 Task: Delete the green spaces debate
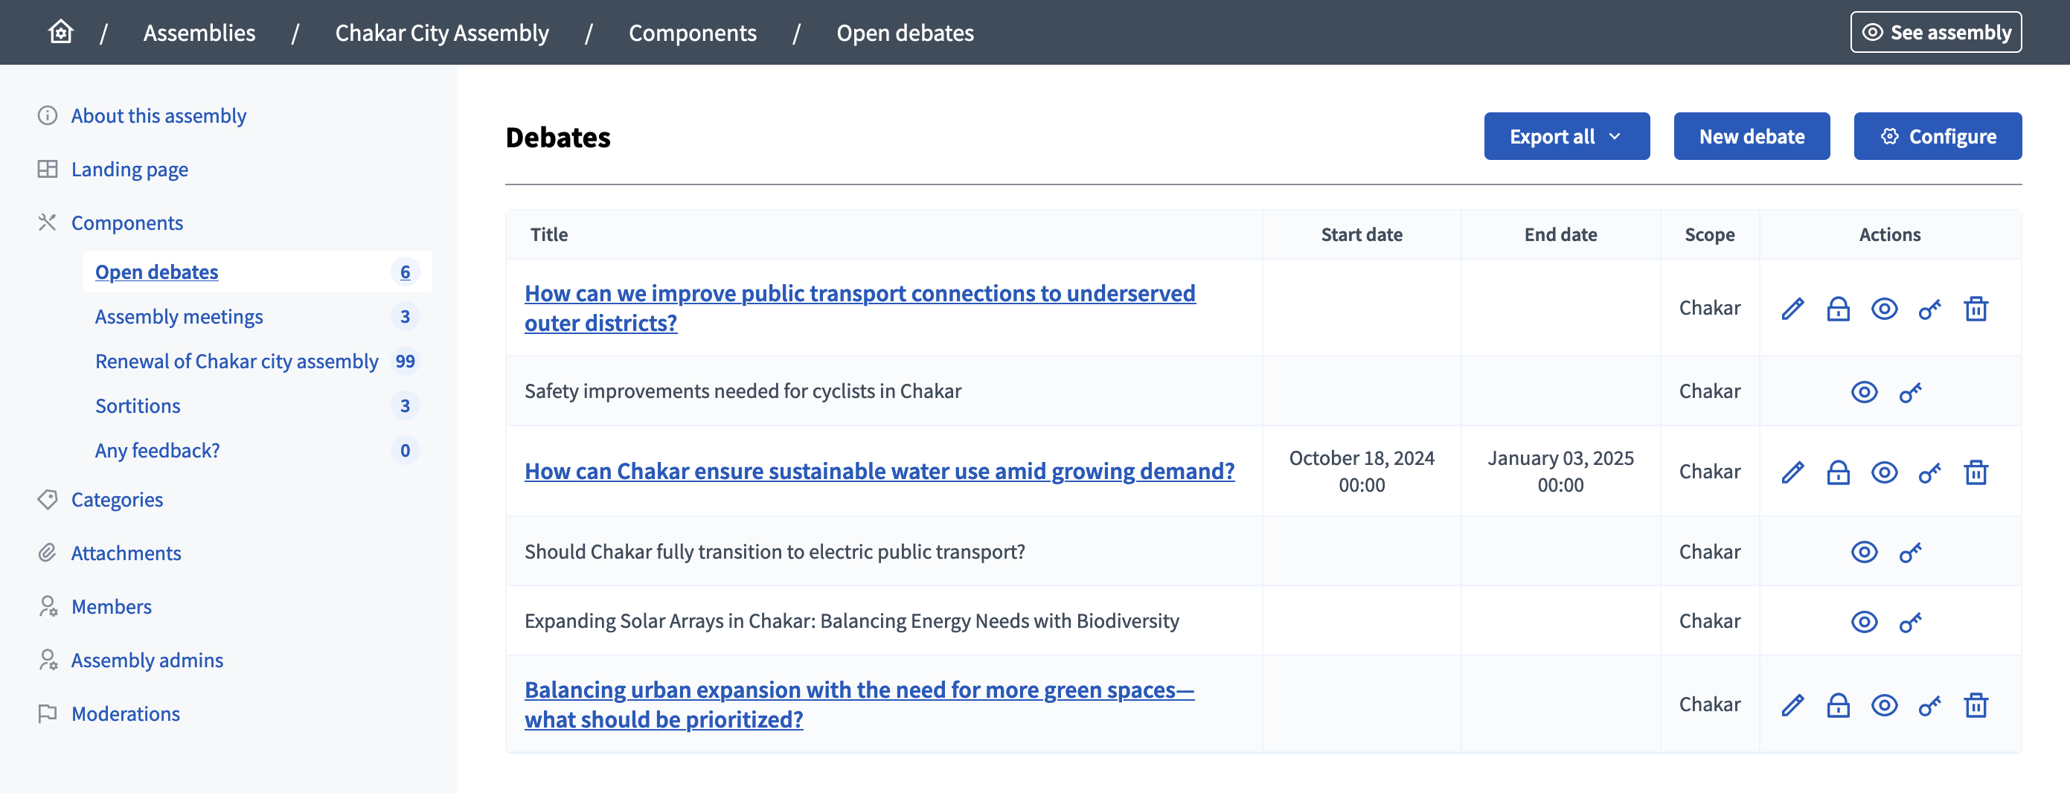(x=1976, y=704)
